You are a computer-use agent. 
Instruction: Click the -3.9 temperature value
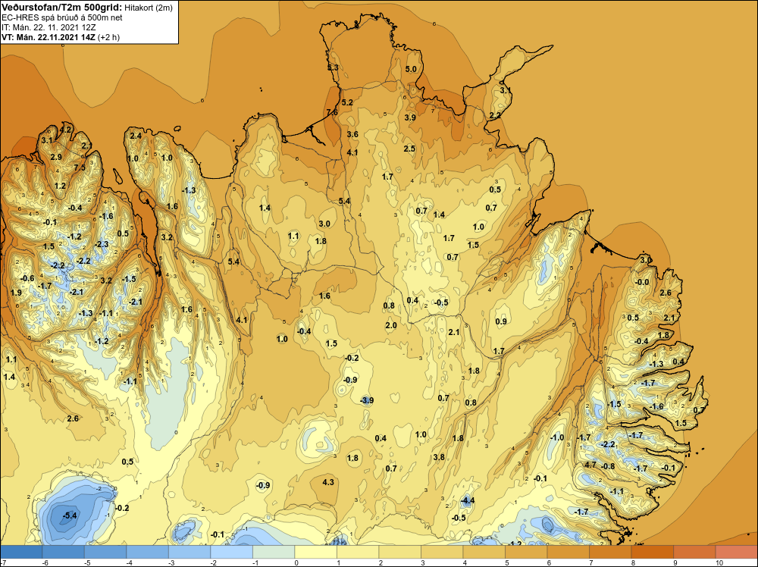(x=367, y=400)
